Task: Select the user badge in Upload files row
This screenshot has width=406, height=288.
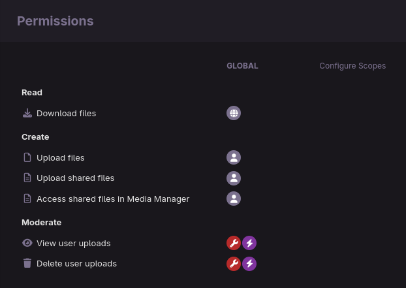Action: [x=234, y=157]
